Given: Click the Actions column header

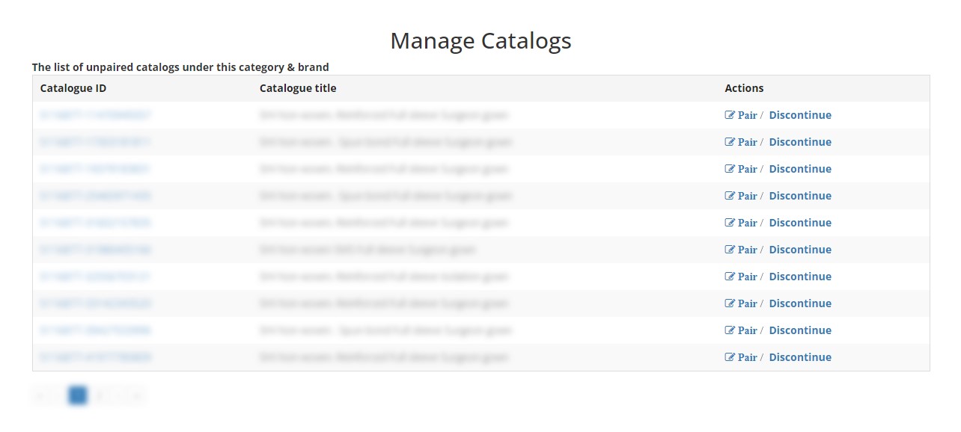Looking at the screenshot, I should [744, 87].
